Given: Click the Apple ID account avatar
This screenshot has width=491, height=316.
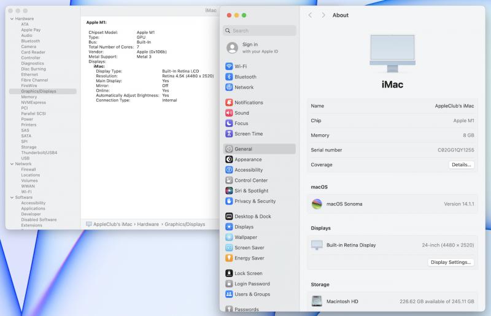Looking at the screenshot, I should 233,48.
